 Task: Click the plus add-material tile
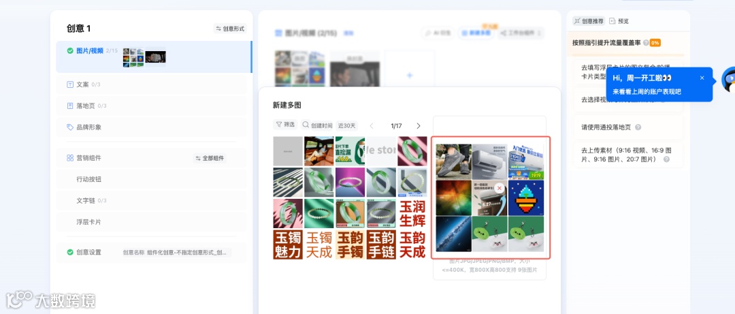pyautogui.click(x=409, y=75)
